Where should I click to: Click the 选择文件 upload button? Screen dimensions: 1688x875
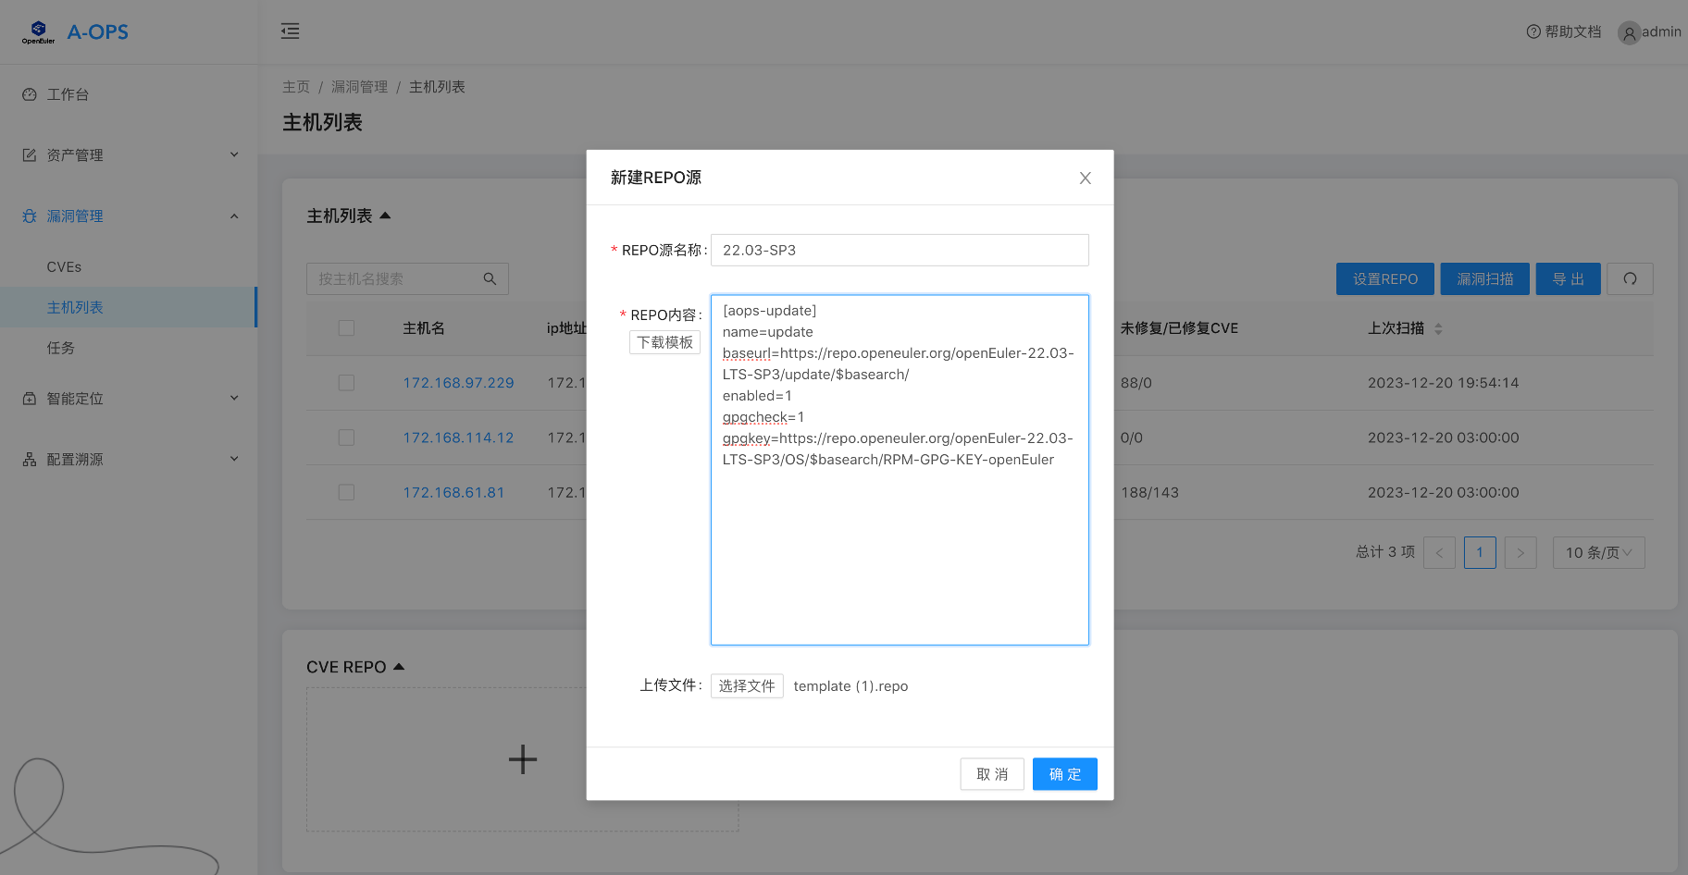click(x=747, y=686)
